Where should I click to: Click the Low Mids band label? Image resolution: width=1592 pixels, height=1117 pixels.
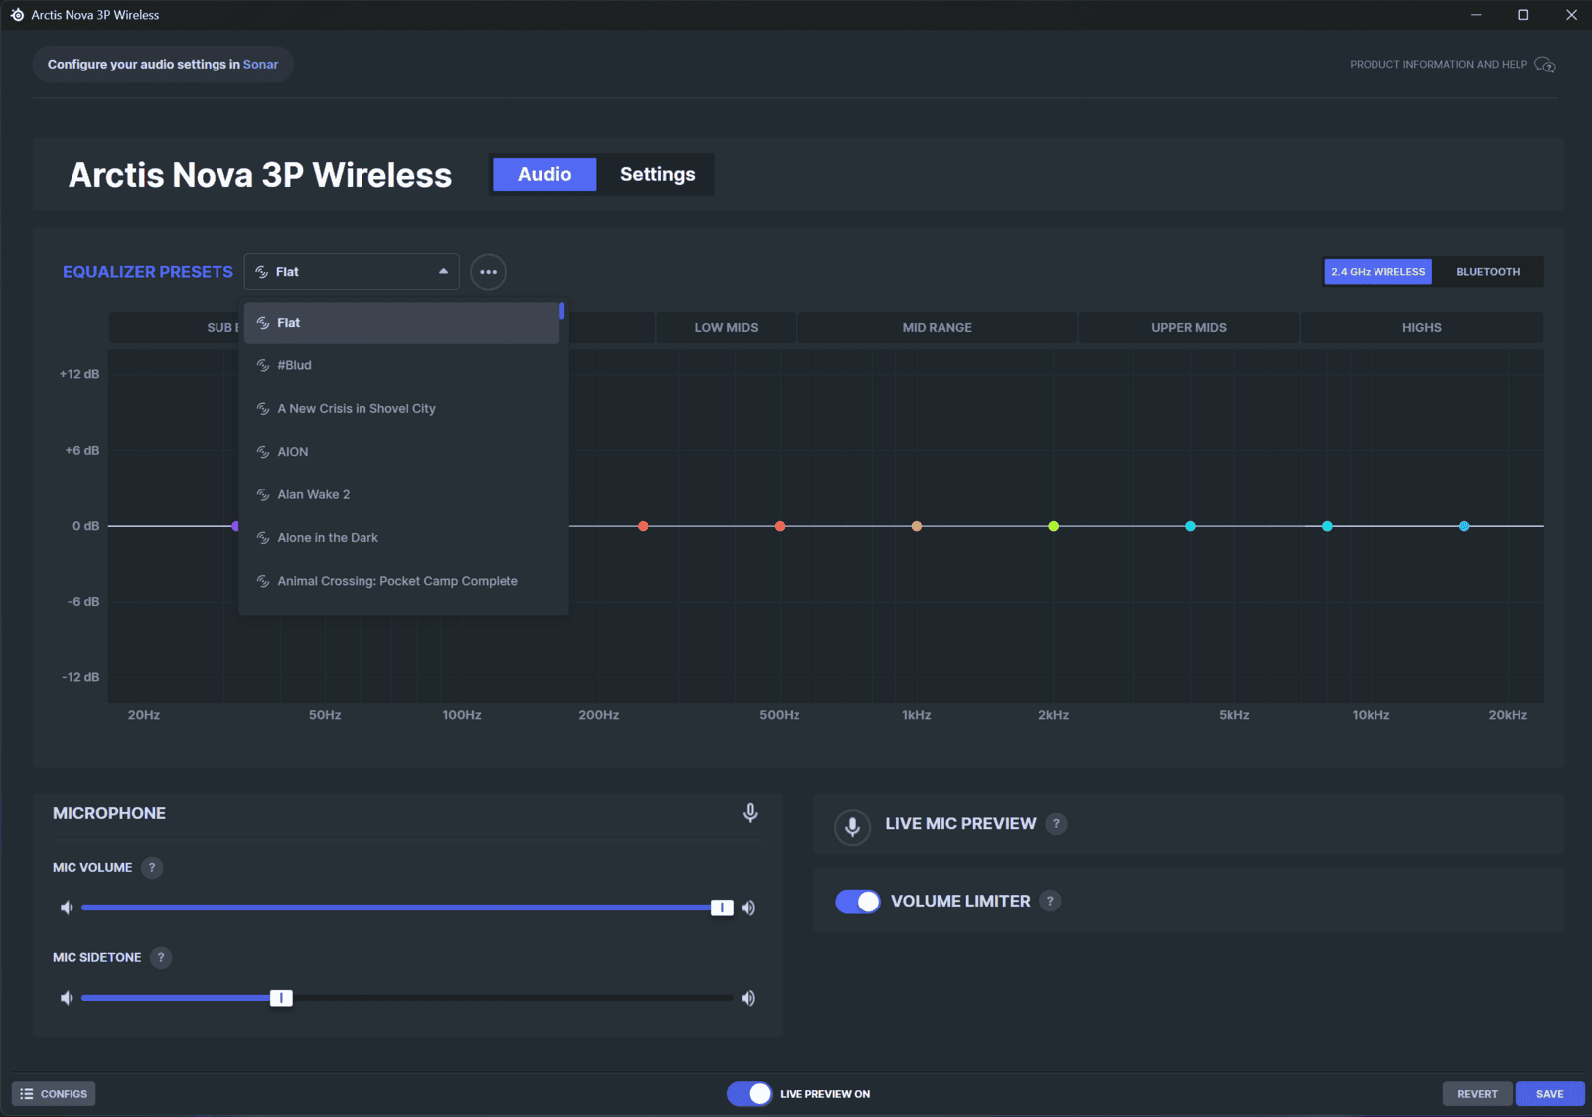click(726, 328)
